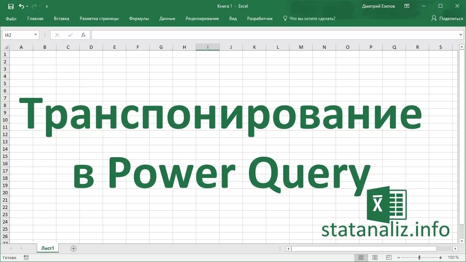Select column A header
Viewport: 466px width, 262px height.
21,47
